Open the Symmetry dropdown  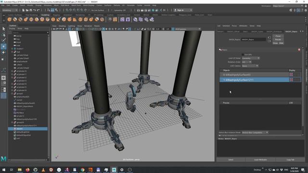click(120, 10)
